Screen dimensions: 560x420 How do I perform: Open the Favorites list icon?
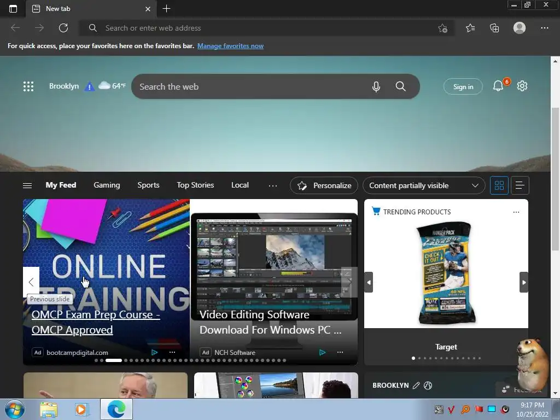[x=470, y=28]
